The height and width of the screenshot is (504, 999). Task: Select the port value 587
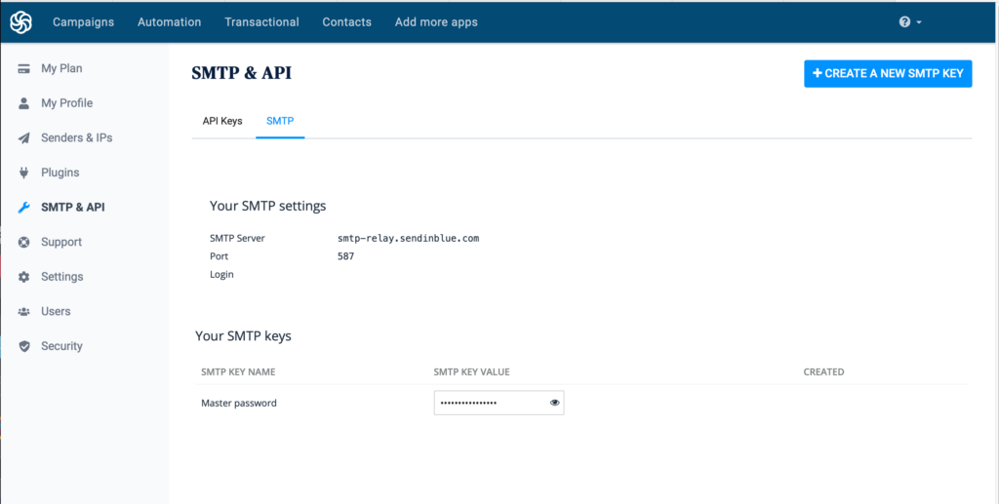pos(346,256)
